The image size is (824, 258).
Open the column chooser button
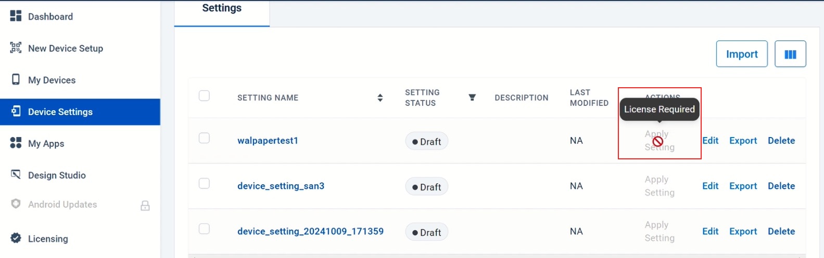[790, 54]
